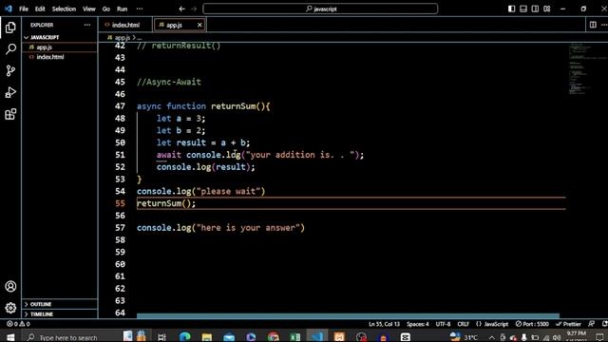
Task: Click Live Server Port: 5500 status item
Action: 532,324
